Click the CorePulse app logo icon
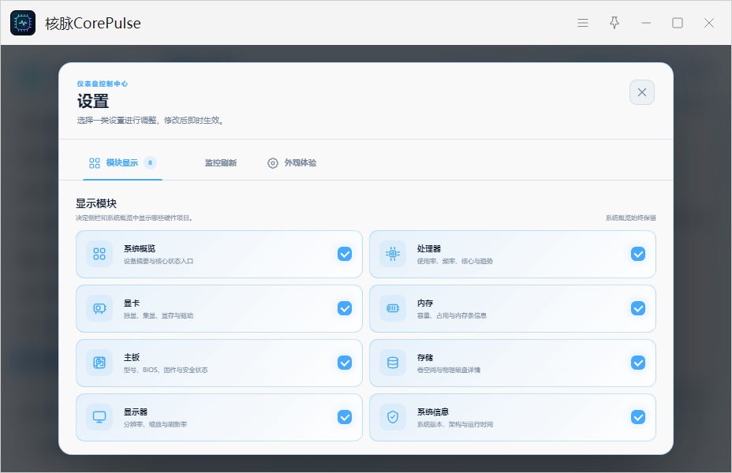 23,23
